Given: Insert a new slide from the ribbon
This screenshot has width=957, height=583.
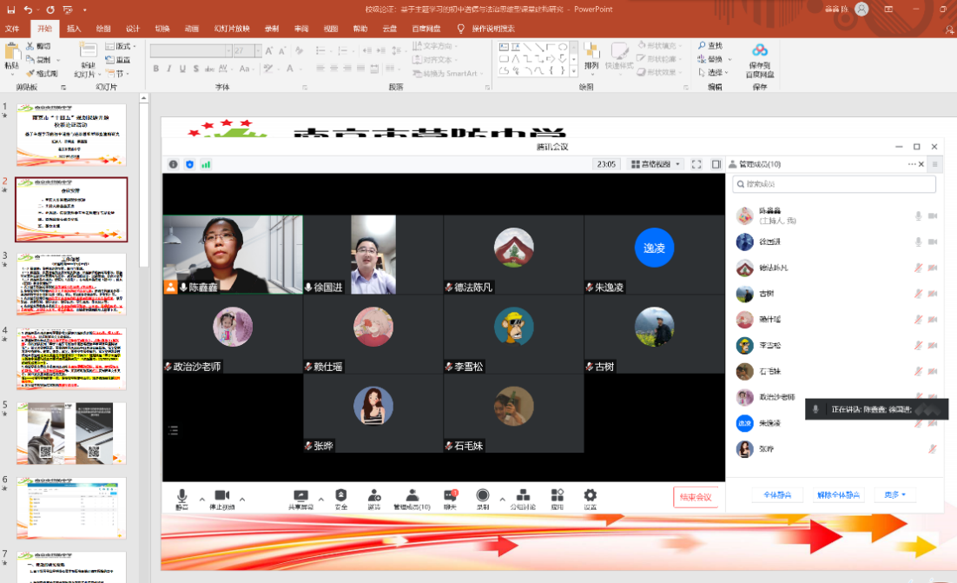Looking at the screenshot, I should click(88, 60).
